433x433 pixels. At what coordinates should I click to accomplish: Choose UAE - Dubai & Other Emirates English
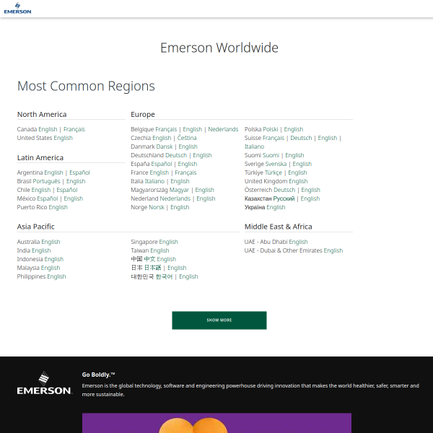(x=333, y=250)
